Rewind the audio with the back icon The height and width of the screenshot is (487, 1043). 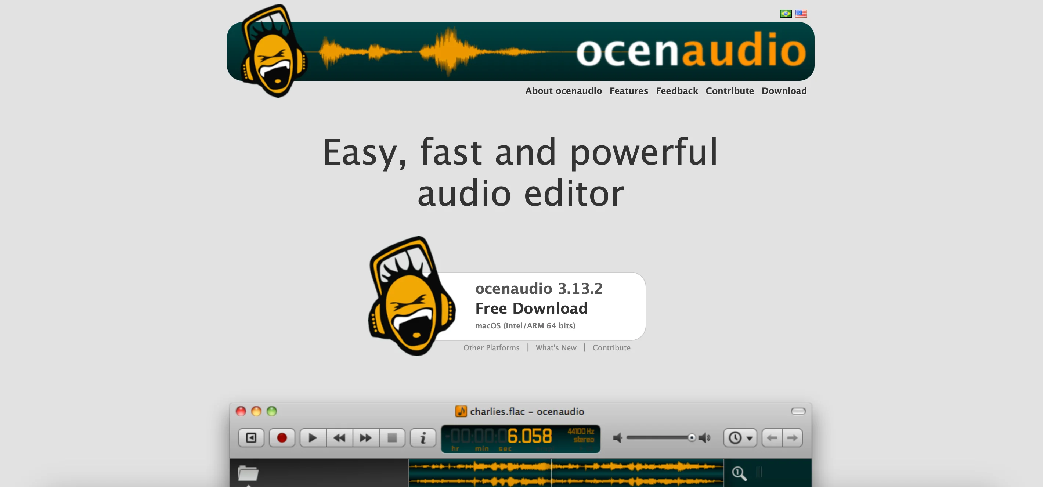[x=339, y=438]
